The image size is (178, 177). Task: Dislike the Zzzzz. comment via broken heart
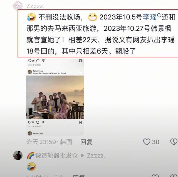174,142
